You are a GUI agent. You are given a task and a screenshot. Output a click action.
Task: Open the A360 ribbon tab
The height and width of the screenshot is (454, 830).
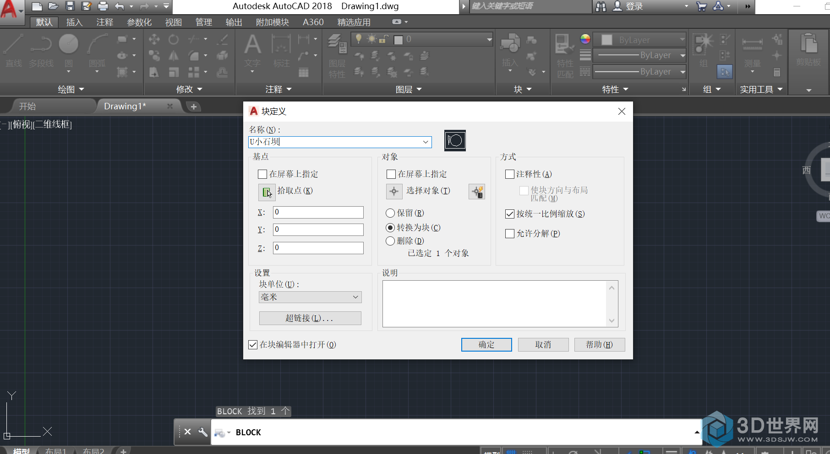313,22
